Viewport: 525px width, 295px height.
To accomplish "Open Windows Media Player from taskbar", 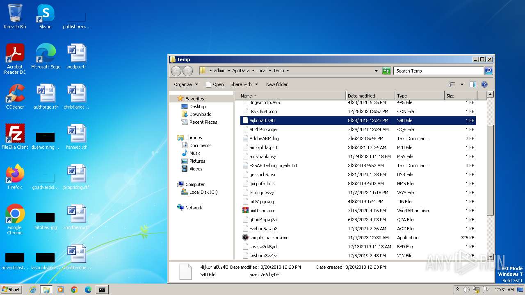I will tap(60, 290).
